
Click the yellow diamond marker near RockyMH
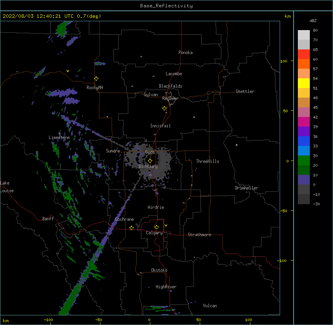pos(97,79)
